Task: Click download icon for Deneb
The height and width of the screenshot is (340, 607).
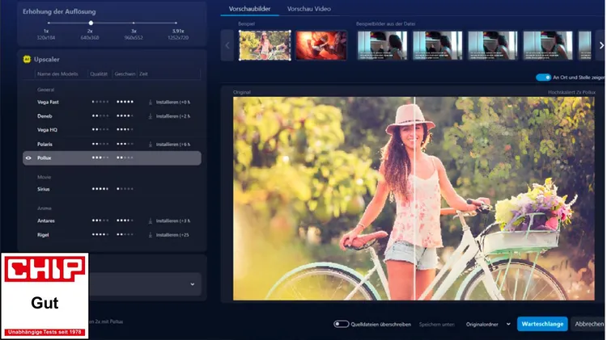Action: (151, 116)
